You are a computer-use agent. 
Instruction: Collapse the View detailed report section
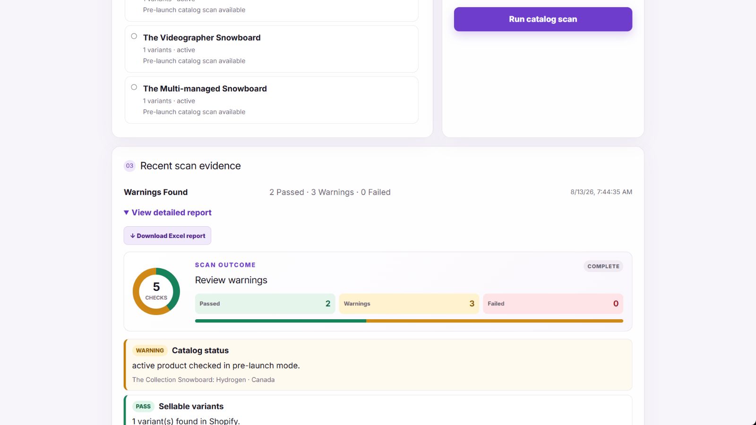coord(168,212)
